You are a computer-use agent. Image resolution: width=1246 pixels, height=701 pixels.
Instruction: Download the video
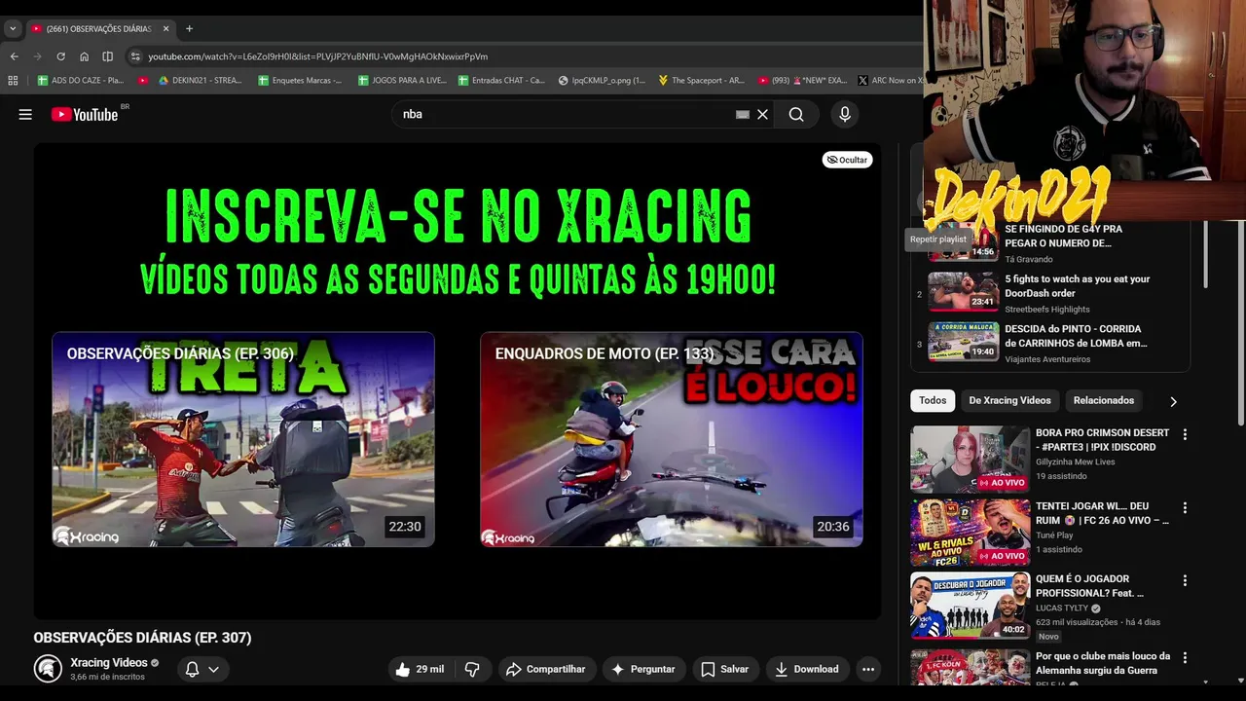click(x=806, y=669)
